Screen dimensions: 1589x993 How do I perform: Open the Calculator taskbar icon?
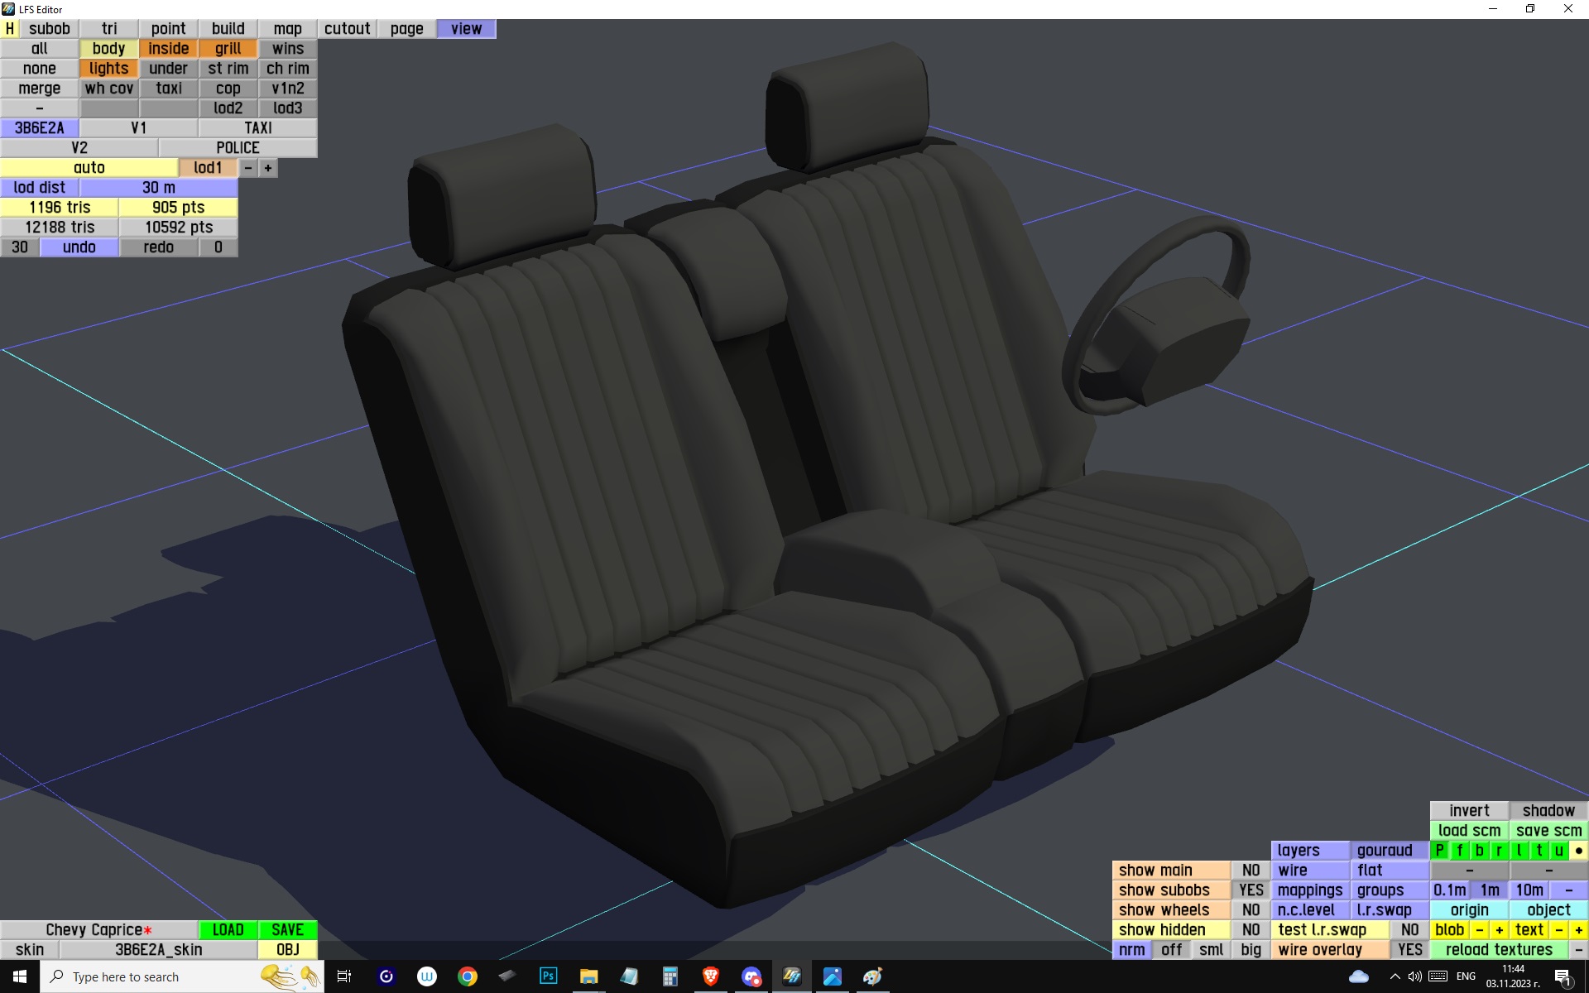pyautogui.click(x=670, y=976)
